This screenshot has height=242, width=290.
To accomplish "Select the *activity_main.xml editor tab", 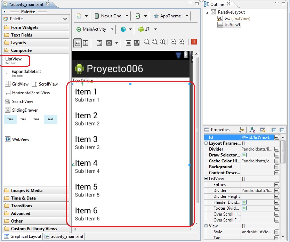I will 26,5.
